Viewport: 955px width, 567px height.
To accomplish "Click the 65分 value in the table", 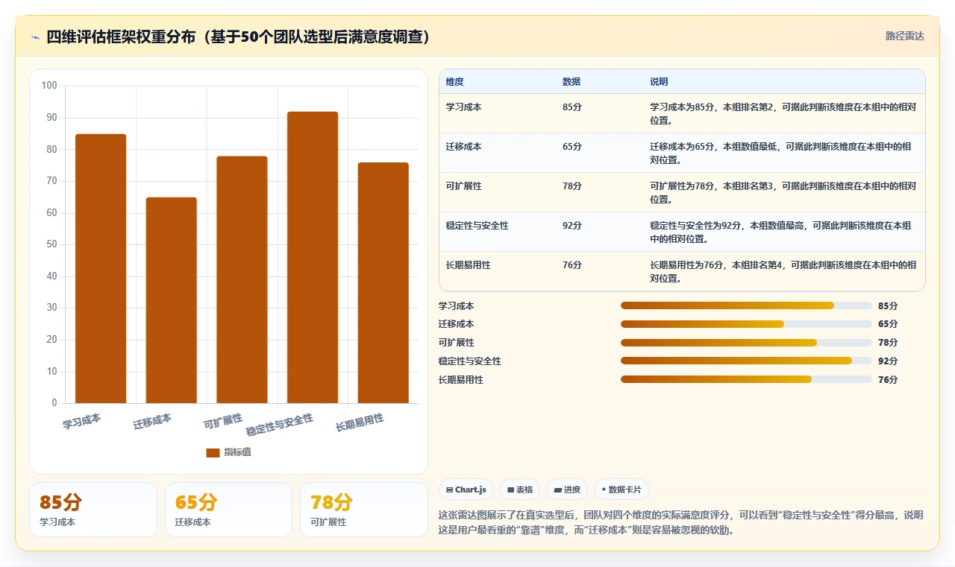I will click(x=572, y=147).
